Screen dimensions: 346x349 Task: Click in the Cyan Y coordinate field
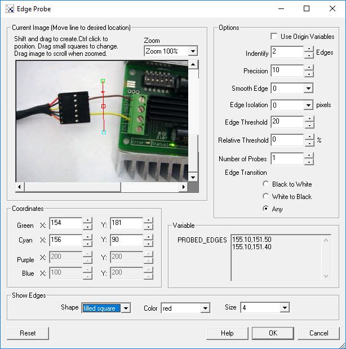tap(125, 240)
